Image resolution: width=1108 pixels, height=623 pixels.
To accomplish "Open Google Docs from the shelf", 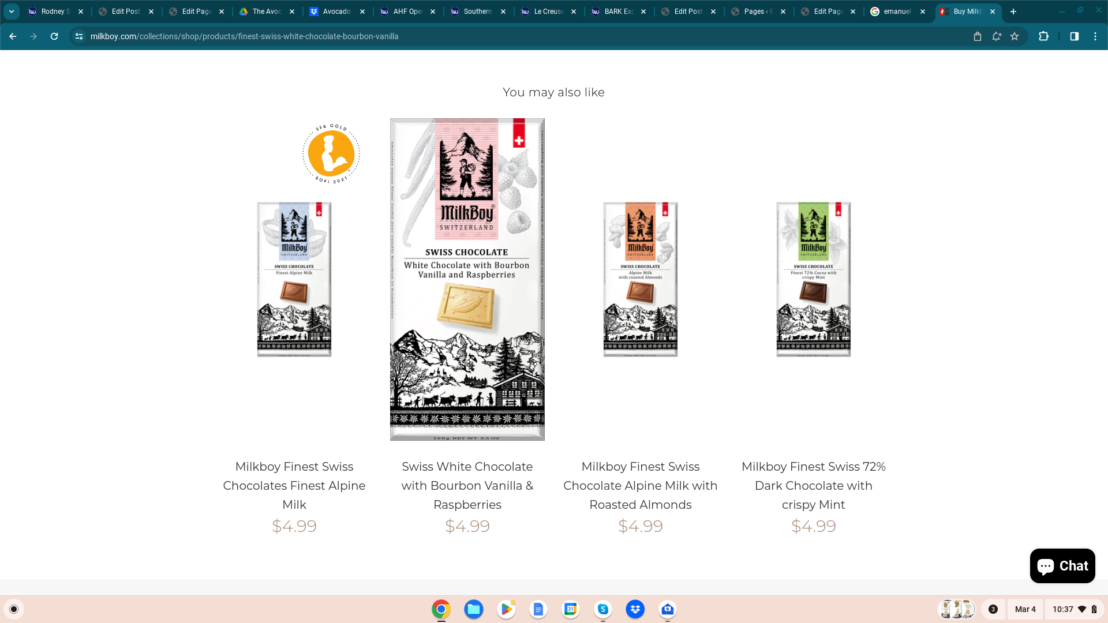I will [538, 609].
